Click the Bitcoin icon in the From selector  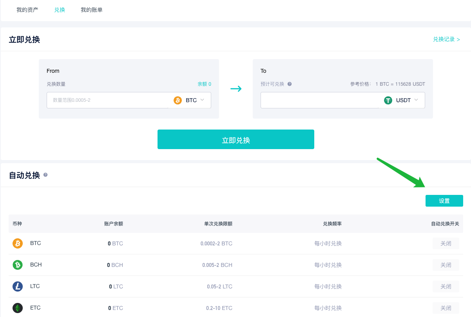[x=178, y=100]
